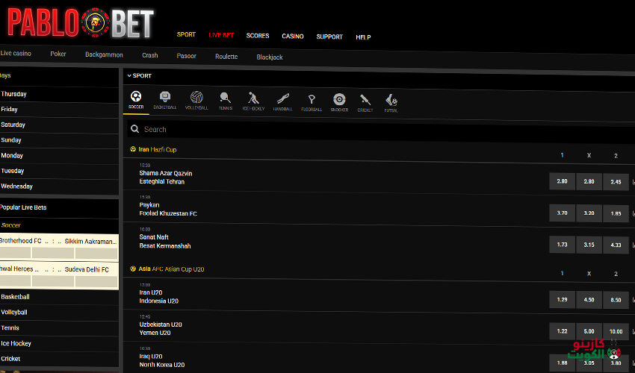635x373 pixels.
Task: Switch to the Ice Hockey icon
Action: (253, 100)
